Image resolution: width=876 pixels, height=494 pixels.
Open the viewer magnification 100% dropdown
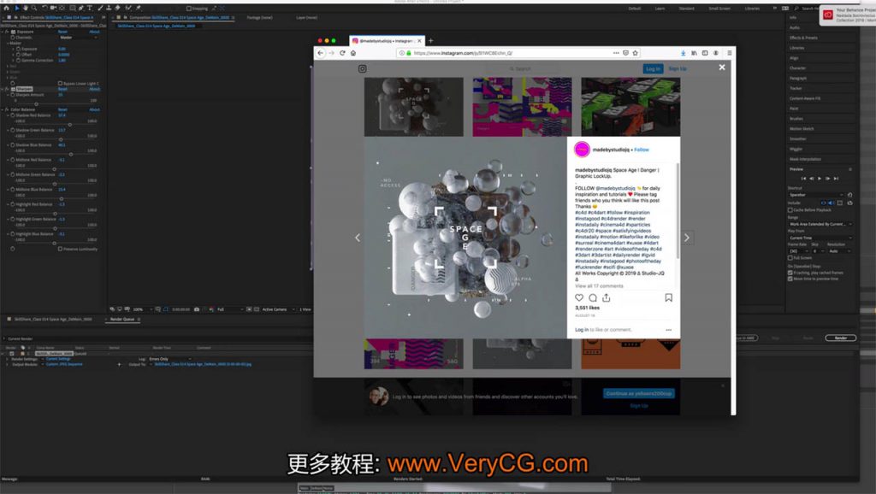143,309
